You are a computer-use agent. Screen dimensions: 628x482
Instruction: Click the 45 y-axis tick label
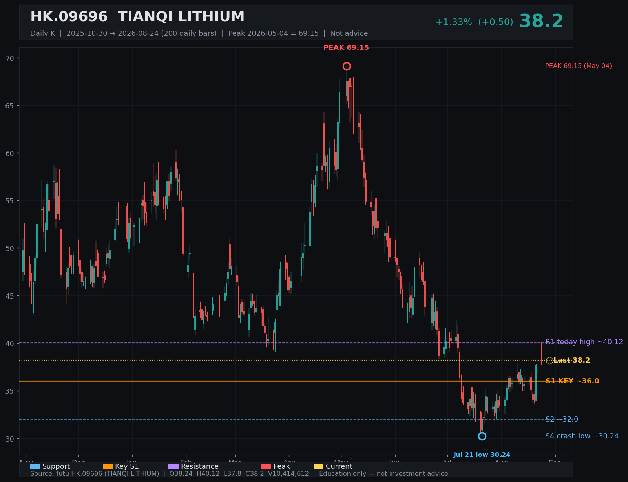click(10, 296)
